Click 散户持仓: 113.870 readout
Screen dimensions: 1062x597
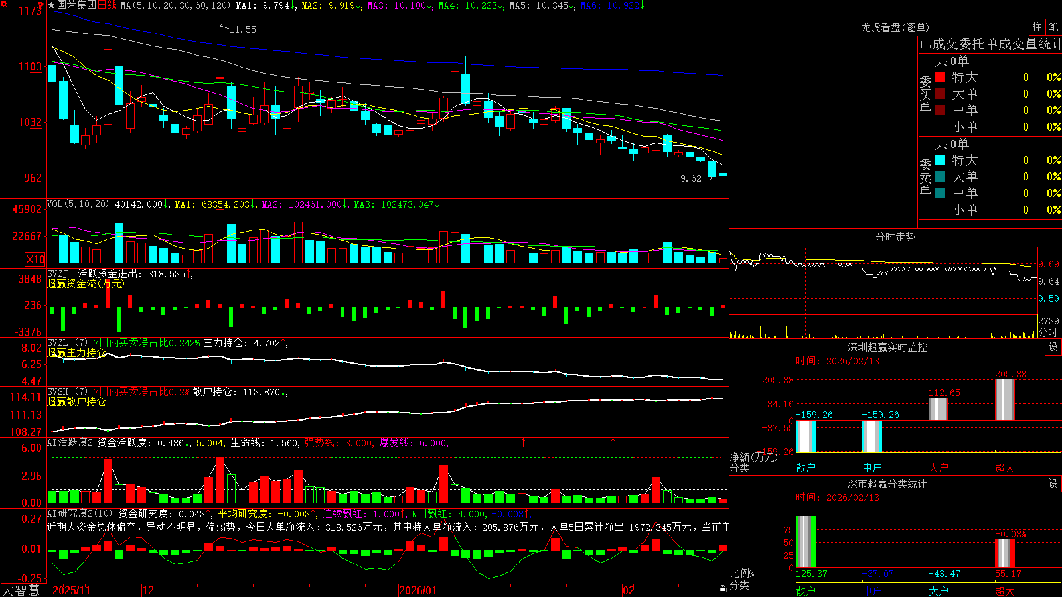coord(240,391)
